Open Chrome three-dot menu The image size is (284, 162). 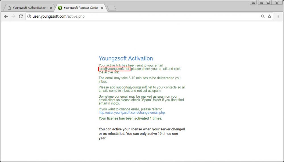pyautogui.click(x=278, y=17)
